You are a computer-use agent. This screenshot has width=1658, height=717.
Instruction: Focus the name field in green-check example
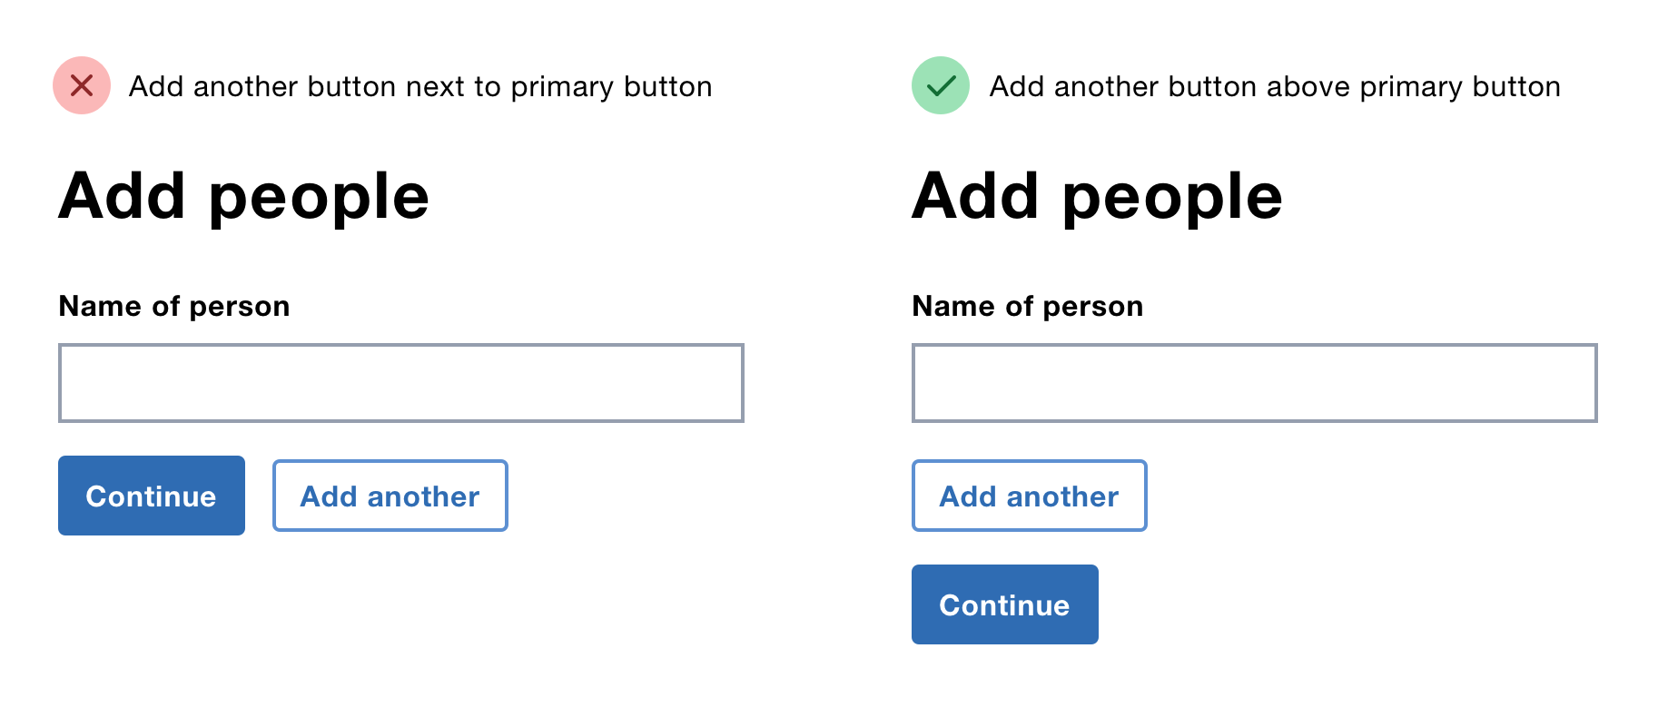tap(1254, 383)
